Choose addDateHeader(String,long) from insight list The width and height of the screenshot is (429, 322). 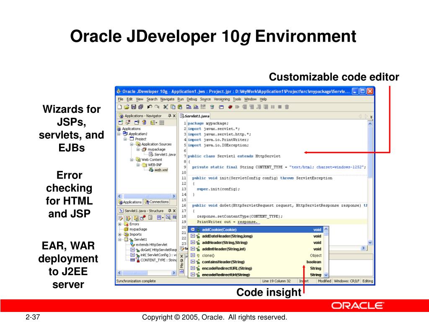tap(256, 236)
